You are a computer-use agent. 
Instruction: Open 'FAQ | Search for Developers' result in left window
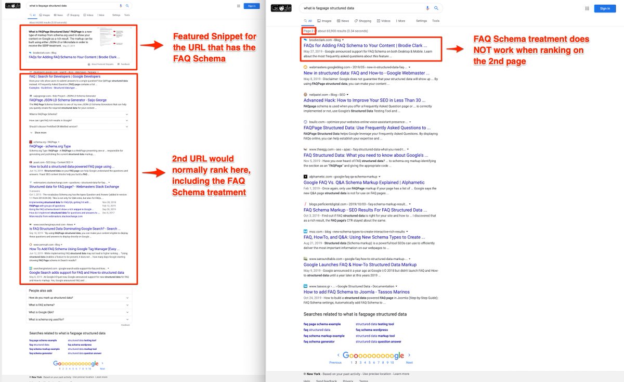point(64,77)
